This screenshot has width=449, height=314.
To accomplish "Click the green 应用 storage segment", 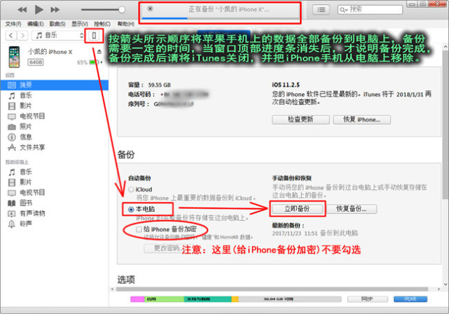I will point(164,299).
